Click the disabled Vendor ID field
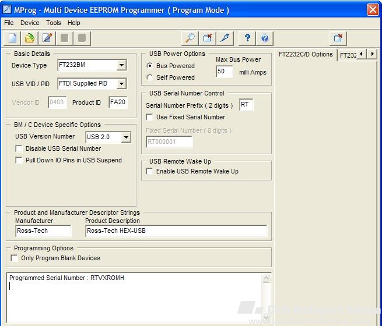 pos(57,102)
